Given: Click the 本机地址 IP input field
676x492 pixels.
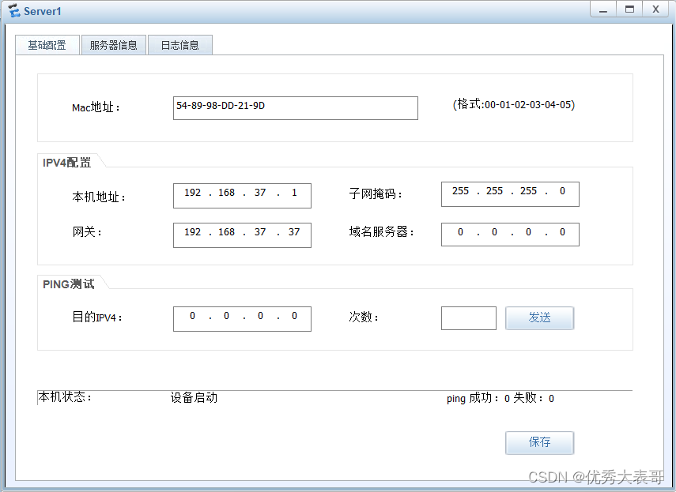Looking at the screenshot, I should pos(242,196).
